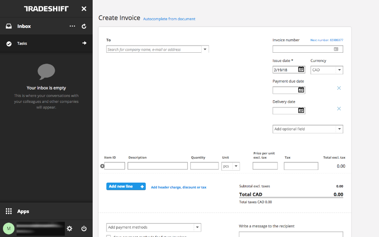
Task: Click Next number: 65986077 link
Action: (327, 40)
